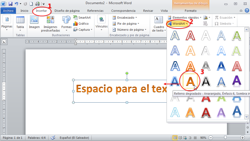250x141 pixels.
Task: Open the Pie de página dropdown
Action: (126, 24)
